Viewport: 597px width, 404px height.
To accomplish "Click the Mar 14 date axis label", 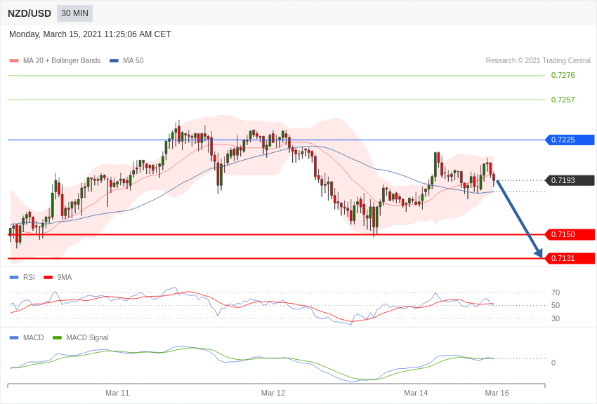I will pyautogui.click(x=416, y=393).
